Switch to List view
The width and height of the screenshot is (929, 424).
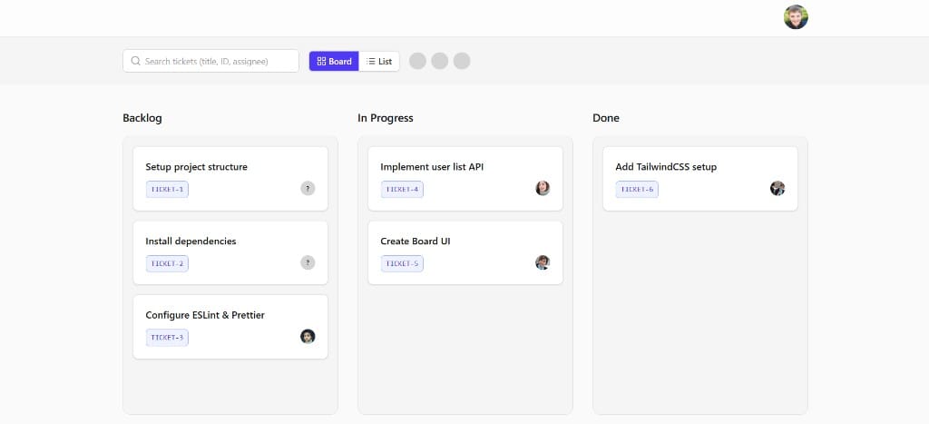tap(379, 61)
